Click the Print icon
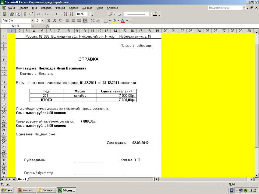This screenshot has height=194, width=259. pos(12,14)
